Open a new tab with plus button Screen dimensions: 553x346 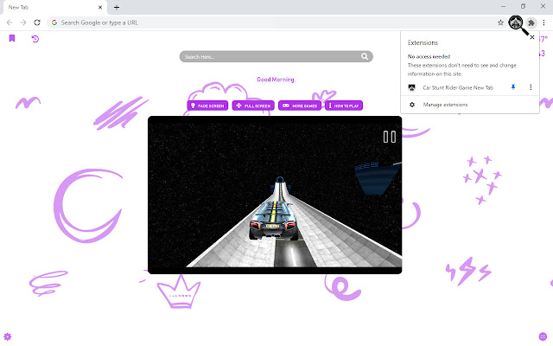tap(117, 7)
